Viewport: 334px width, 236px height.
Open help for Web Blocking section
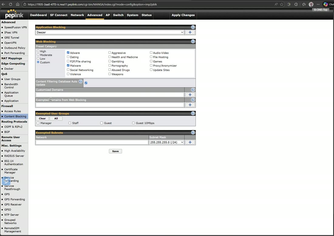click(x=193, y=41)
